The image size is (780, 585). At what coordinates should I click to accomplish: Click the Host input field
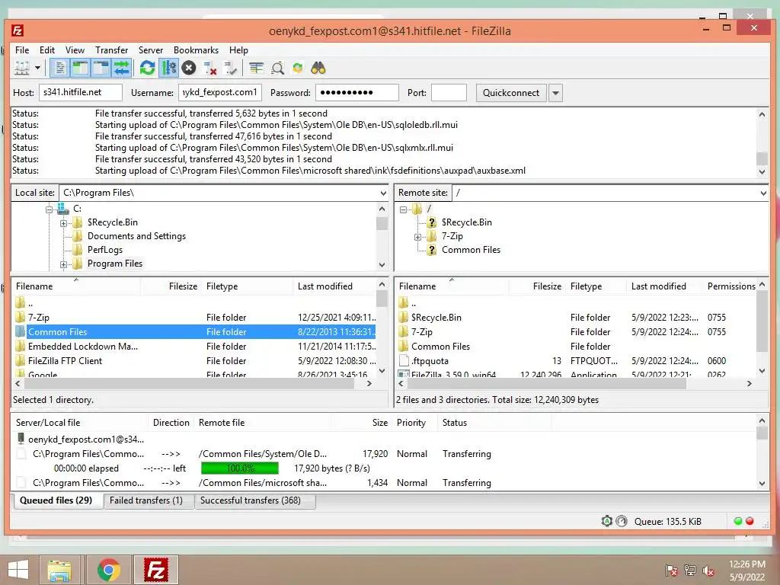81,92
